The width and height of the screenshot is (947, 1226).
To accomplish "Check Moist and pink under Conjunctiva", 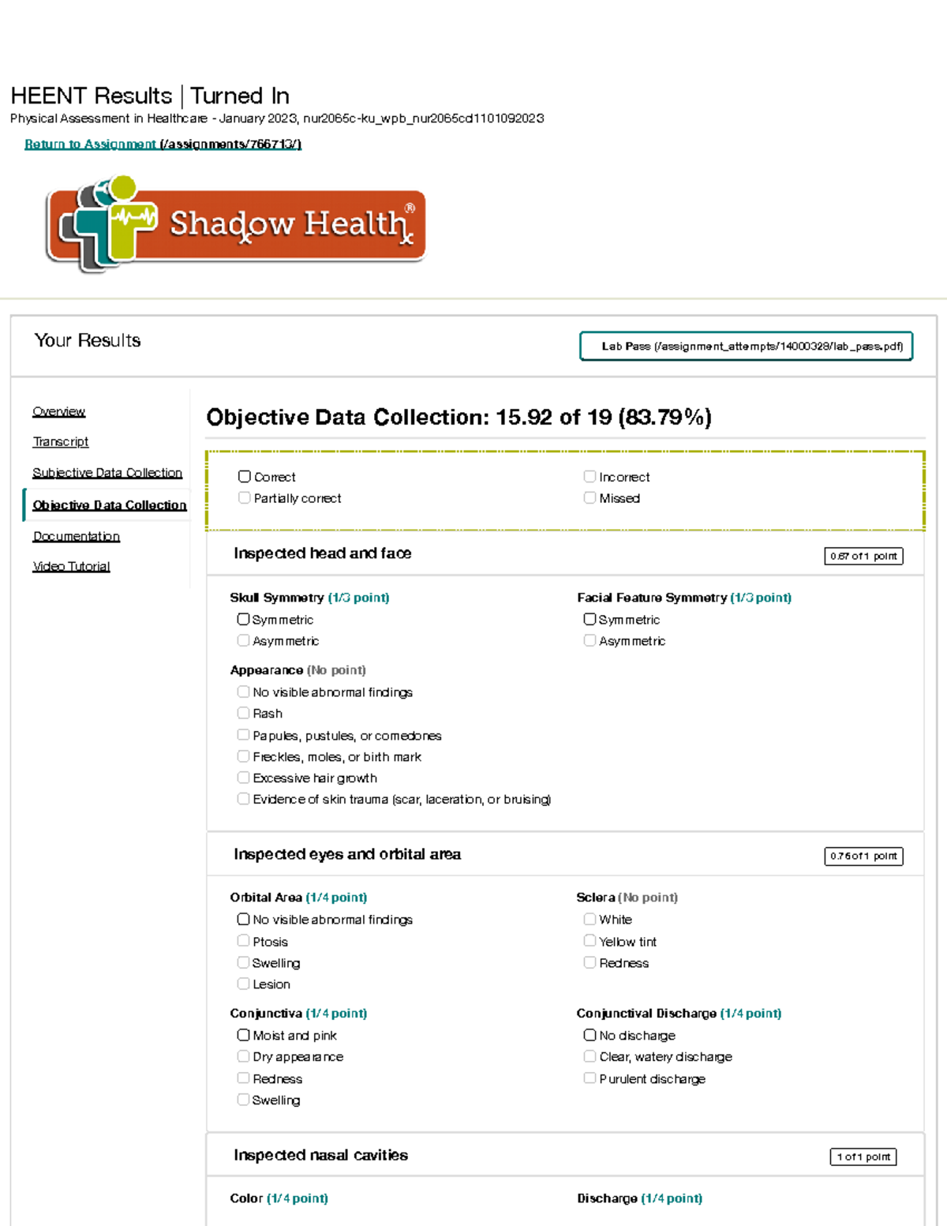I will coord(243,1035).
